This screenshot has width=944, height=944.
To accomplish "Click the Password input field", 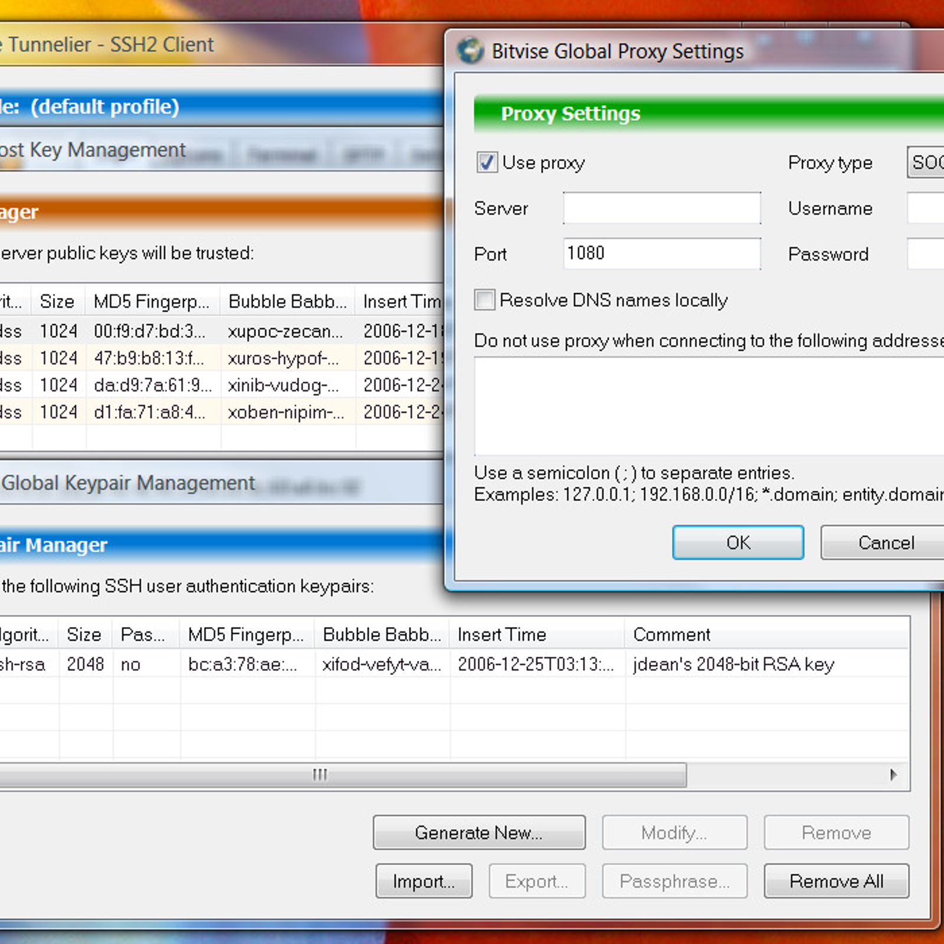I will (925, 254).
